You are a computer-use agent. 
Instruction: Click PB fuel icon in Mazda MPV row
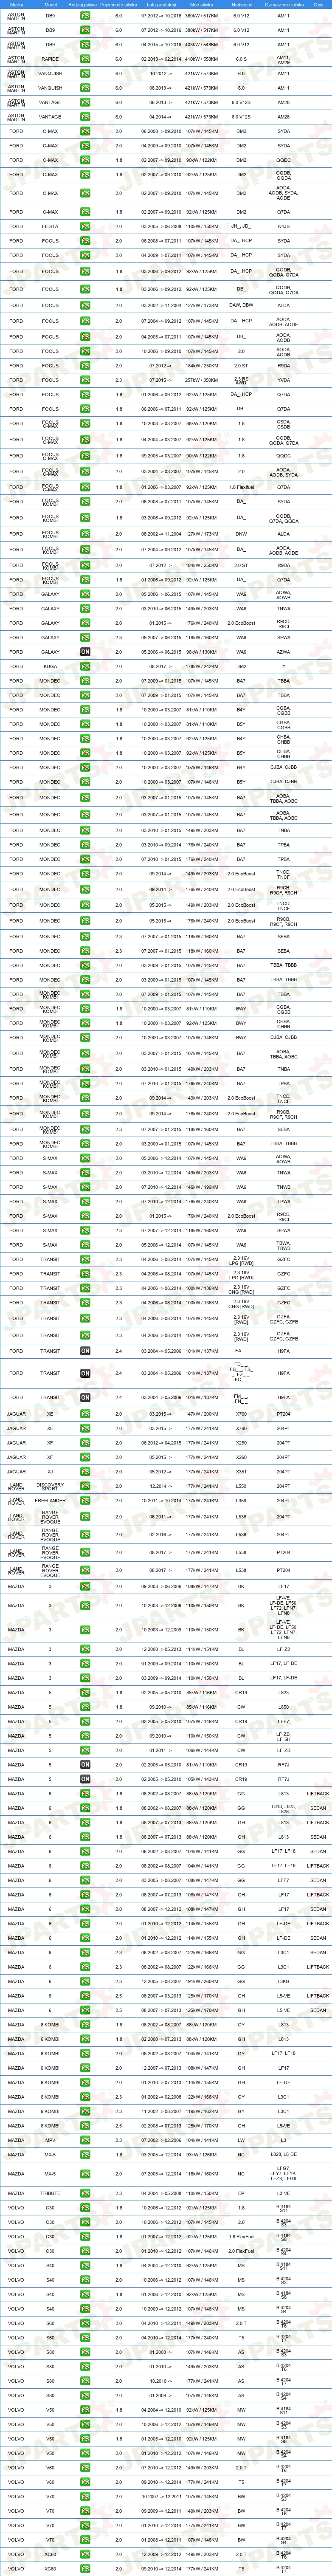85,2140
